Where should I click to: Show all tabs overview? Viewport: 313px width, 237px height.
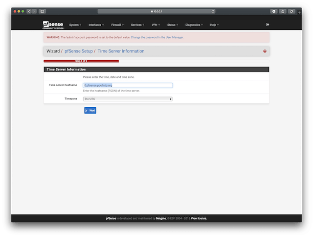pos(291,11)
